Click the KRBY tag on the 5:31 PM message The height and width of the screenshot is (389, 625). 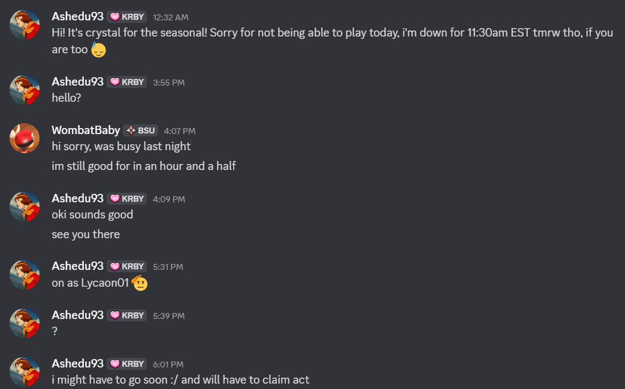[127, 266]
